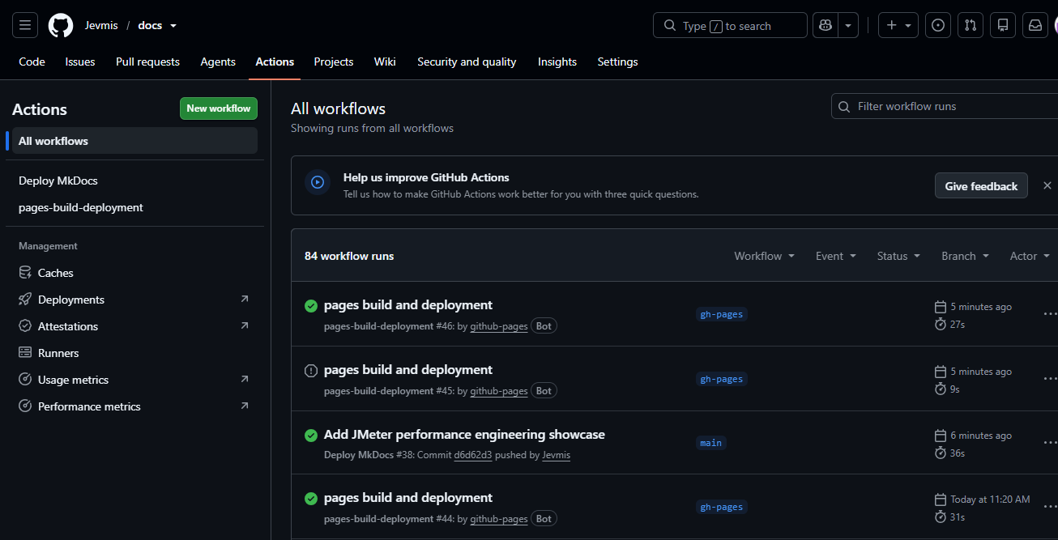Open the Event filter dropdown
This screenshot has width=1058, height=540.
[x=835, y=256]
